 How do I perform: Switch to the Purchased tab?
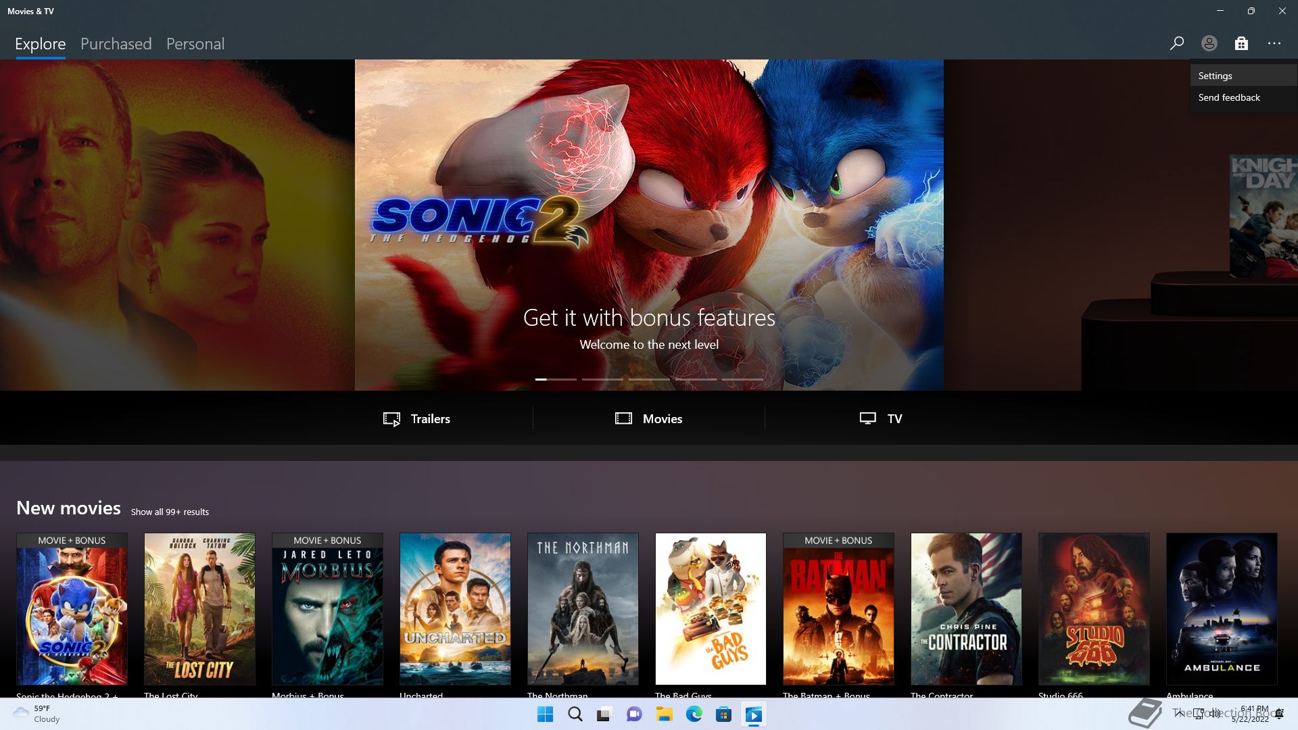tap(116, 44)
